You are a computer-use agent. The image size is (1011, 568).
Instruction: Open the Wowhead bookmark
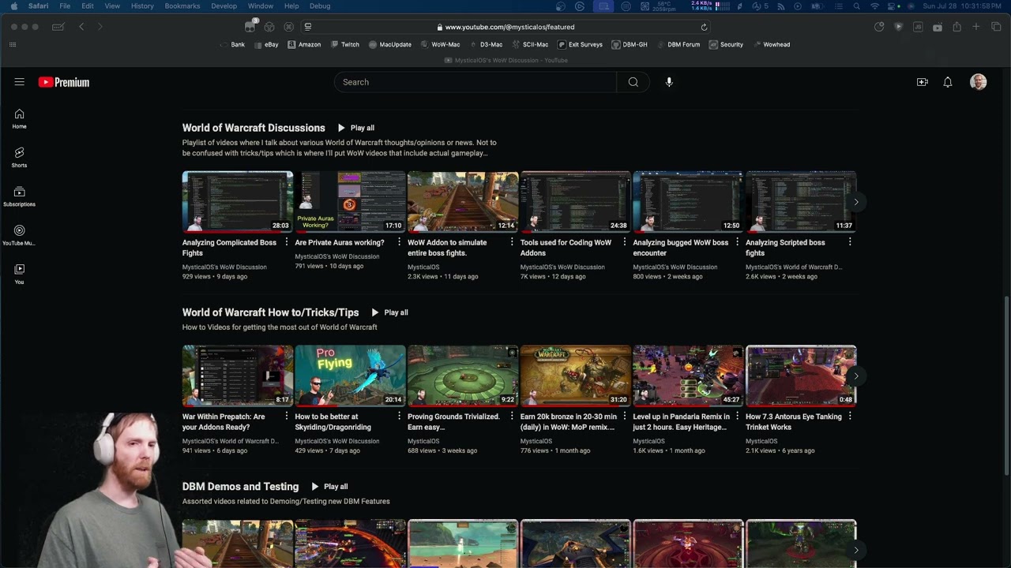[x=771, y=45]
